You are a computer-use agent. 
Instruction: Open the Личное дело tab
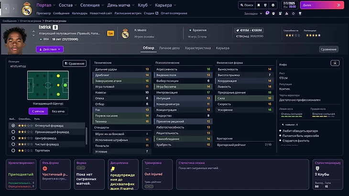169,48
